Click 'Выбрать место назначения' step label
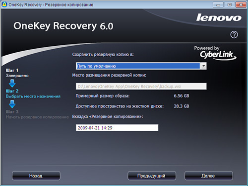 tap(33, 96)
